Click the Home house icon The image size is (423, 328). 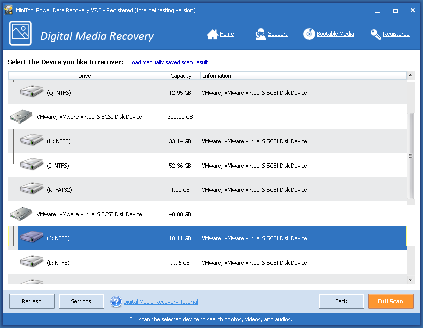point(212,34)
